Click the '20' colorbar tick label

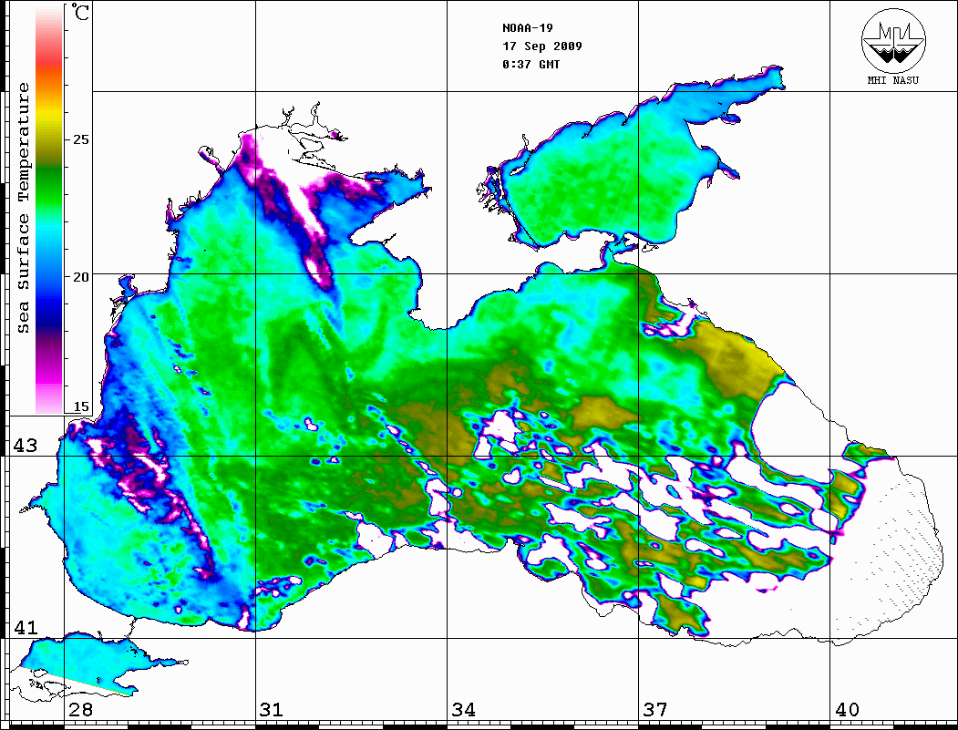80,277
